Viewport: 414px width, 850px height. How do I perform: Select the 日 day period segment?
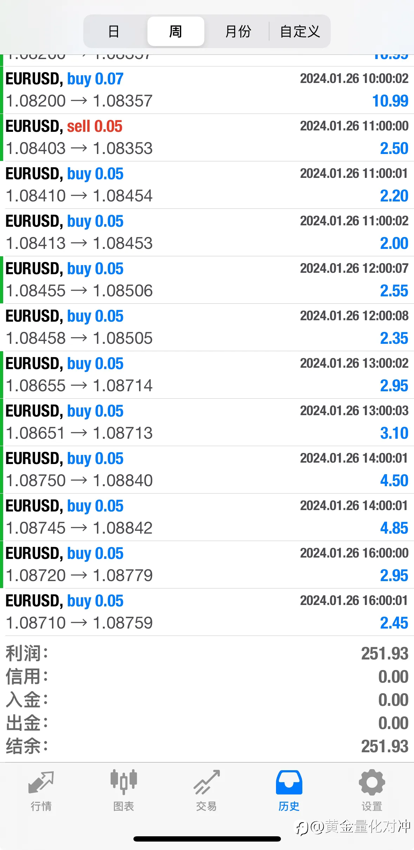(x=114, y=31)
